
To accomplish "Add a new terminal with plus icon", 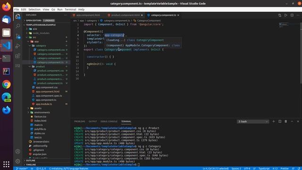I will point(274,121).
